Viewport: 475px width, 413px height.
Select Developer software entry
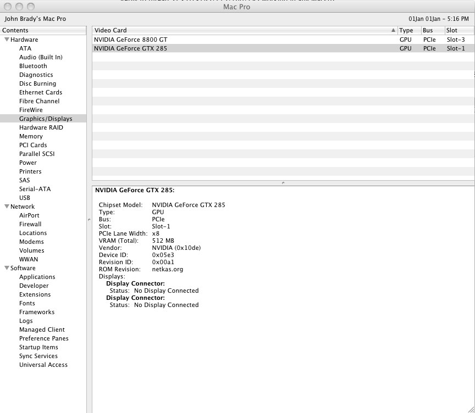(34, 286)
